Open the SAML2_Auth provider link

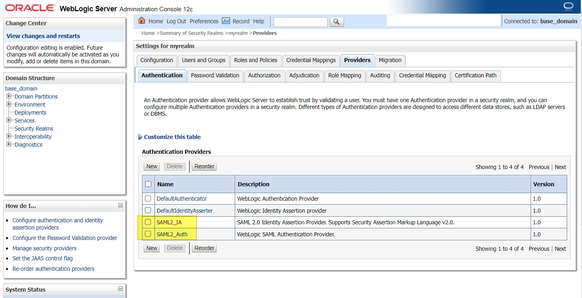pos(172,234)
